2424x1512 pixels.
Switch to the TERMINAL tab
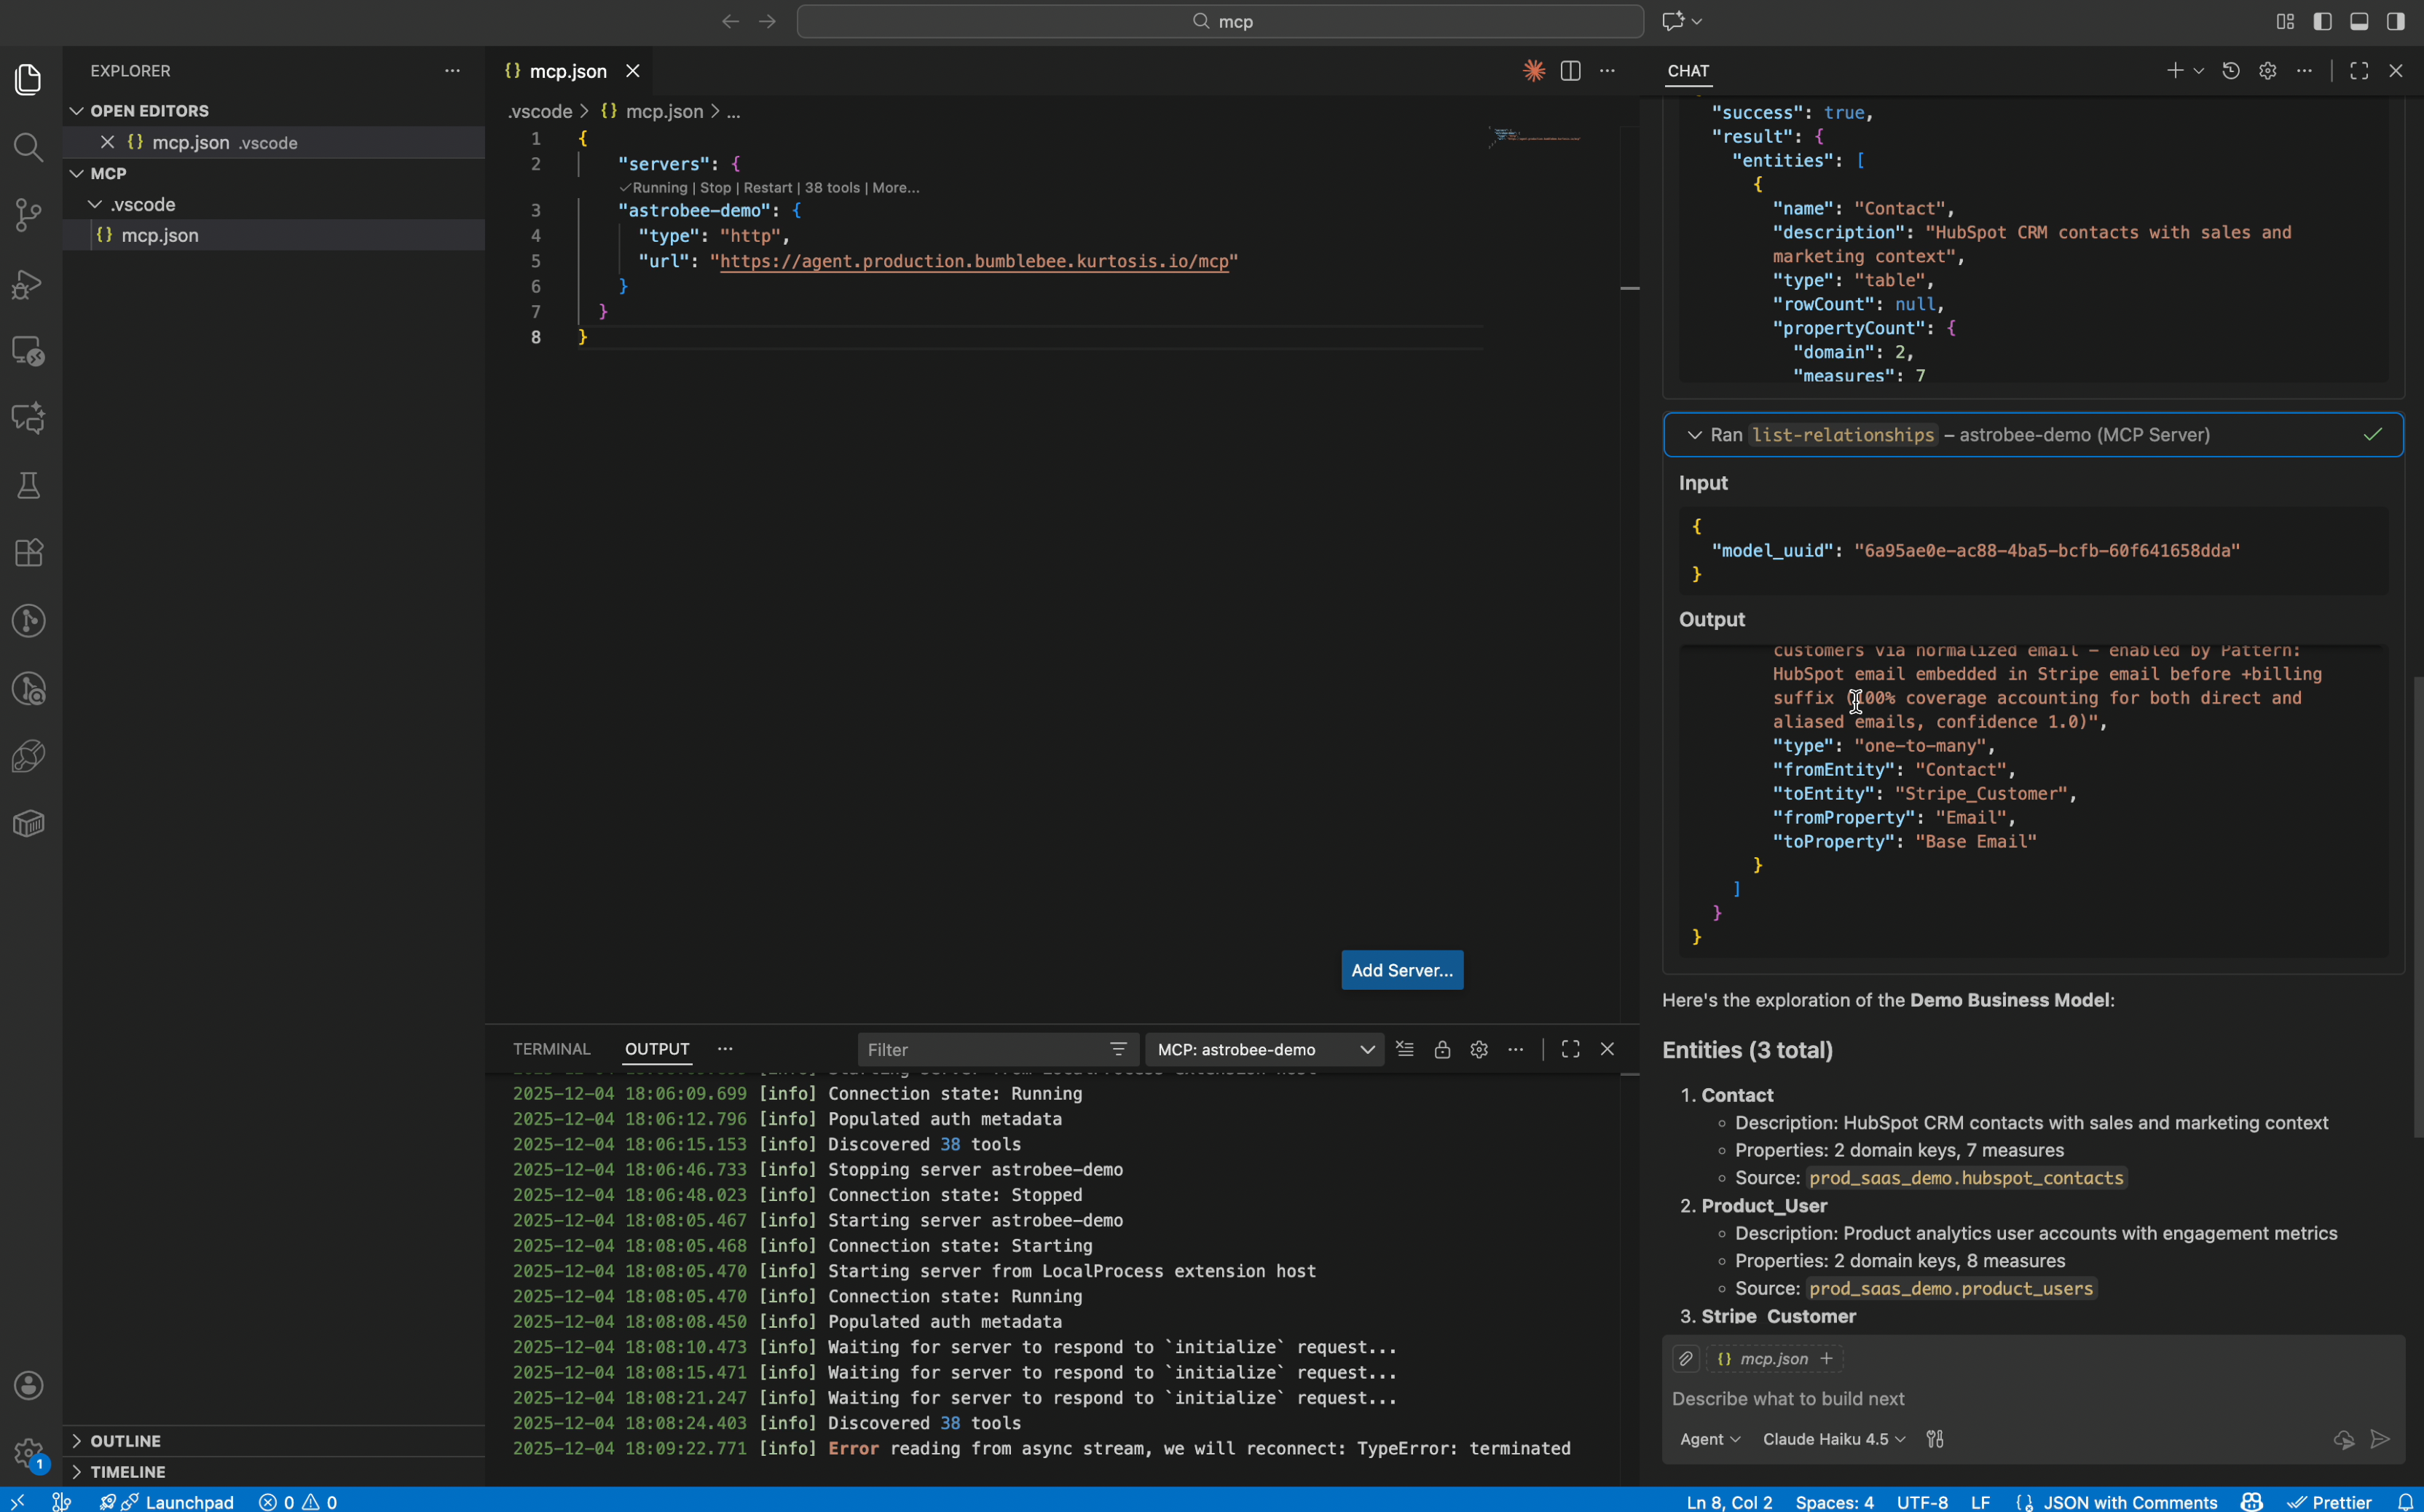[x=551, y=1049]
